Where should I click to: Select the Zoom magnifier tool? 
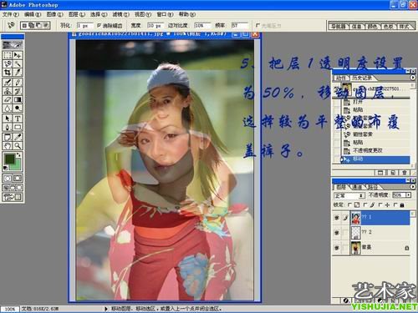(x=18, y=145)
